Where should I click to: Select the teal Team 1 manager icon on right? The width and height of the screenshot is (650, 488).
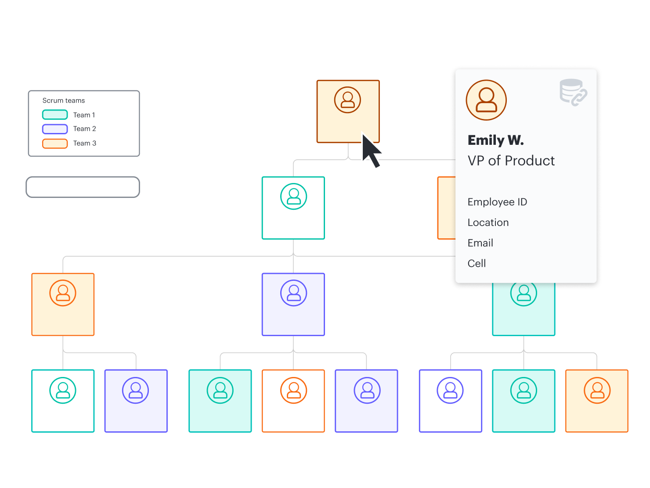[524, 293]
